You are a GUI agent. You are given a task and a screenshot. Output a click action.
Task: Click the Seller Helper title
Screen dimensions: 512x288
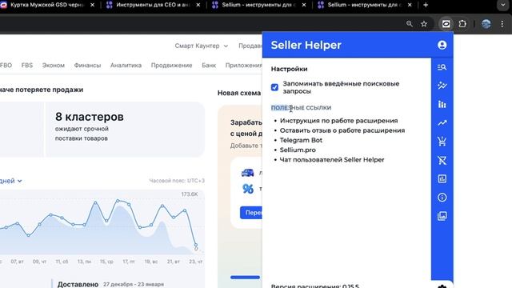[x=306, y=45]
